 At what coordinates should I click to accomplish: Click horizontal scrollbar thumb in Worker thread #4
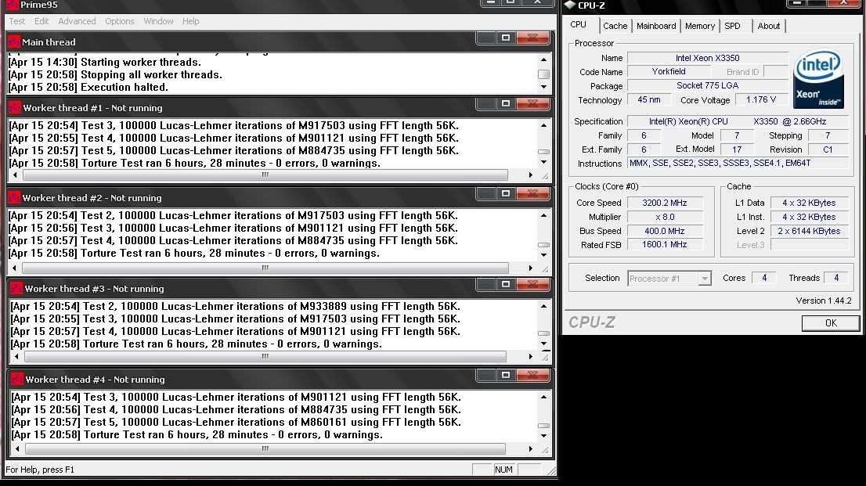coord(265,449)
